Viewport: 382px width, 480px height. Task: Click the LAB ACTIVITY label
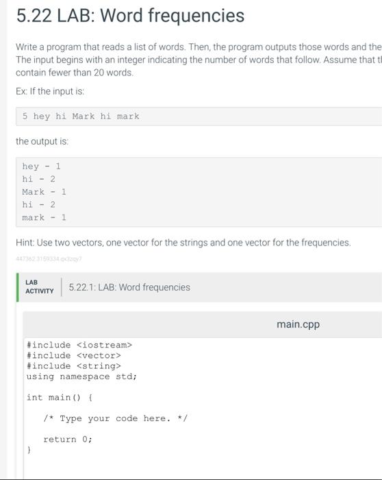tap(40, 287)
